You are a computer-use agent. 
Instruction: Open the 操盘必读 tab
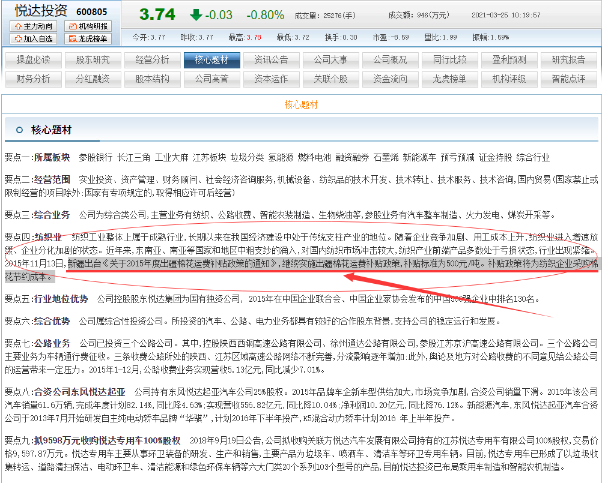point(34,60)
